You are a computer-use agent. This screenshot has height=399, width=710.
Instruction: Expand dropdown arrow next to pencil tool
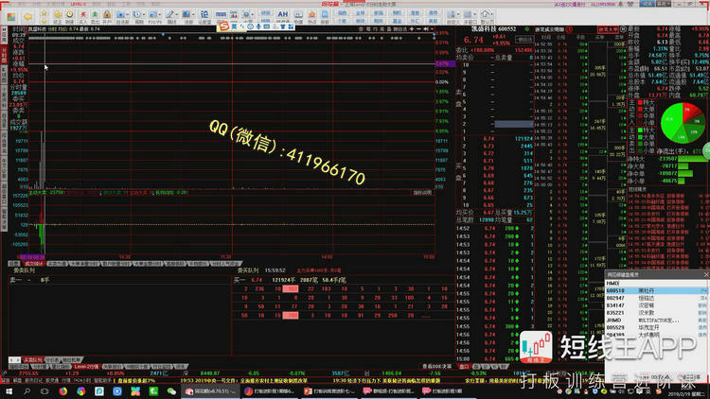click(x=177, y=16)
